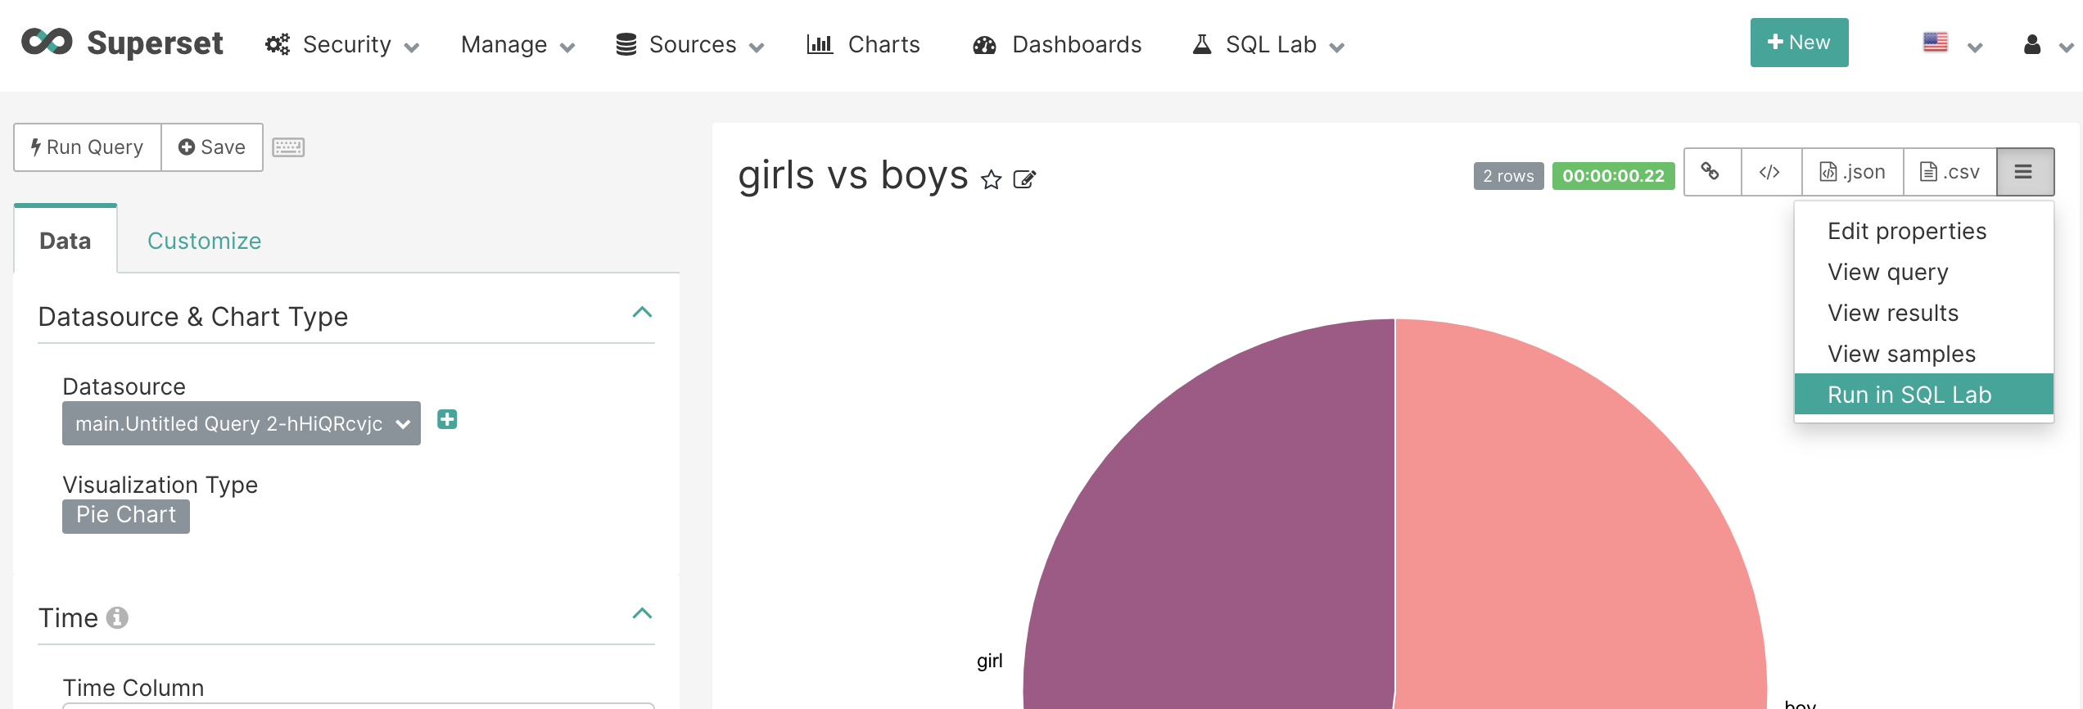Select Run in SQL Lab menu item
Screen dimensions: 2083x709
pos(1909,395)
